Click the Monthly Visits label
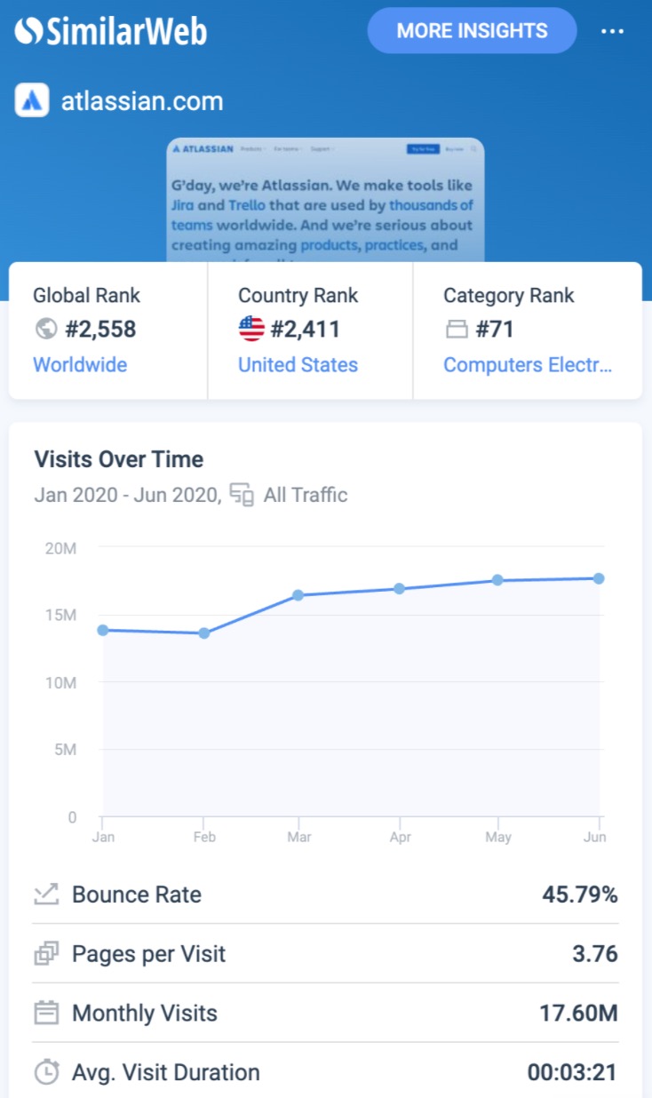The image size is (652, 1098). [145, 1013]
